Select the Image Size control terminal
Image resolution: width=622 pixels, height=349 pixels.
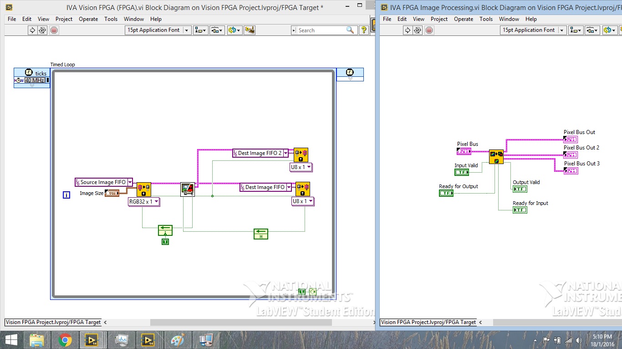(112, 193)
